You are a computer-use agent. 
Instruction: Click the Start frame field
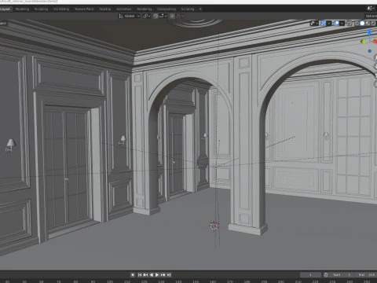(x=341, y=275)
